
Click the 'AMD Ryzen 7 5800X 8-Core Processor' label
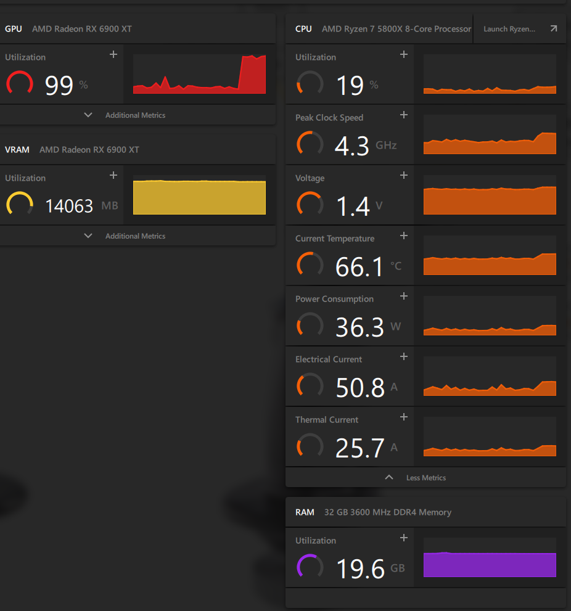tap(396, 29)
